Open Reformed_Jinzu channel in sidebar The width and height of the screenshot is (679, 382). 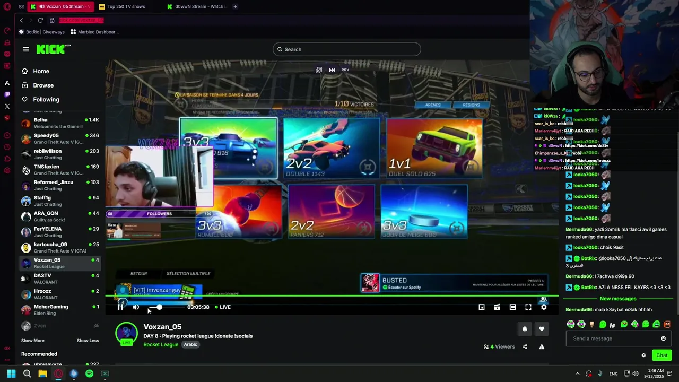60,185
